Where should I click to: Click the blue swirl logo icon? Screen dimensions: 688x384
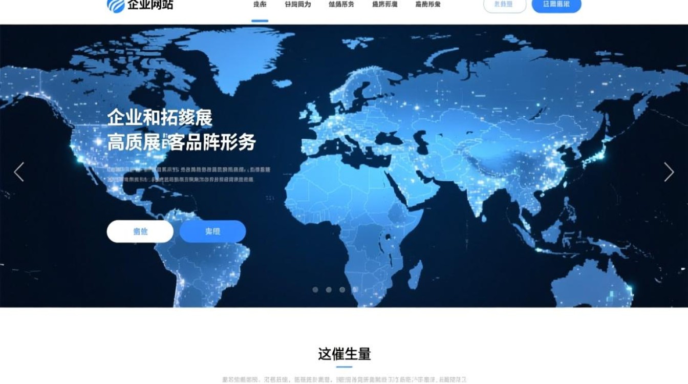pos(115,5)
